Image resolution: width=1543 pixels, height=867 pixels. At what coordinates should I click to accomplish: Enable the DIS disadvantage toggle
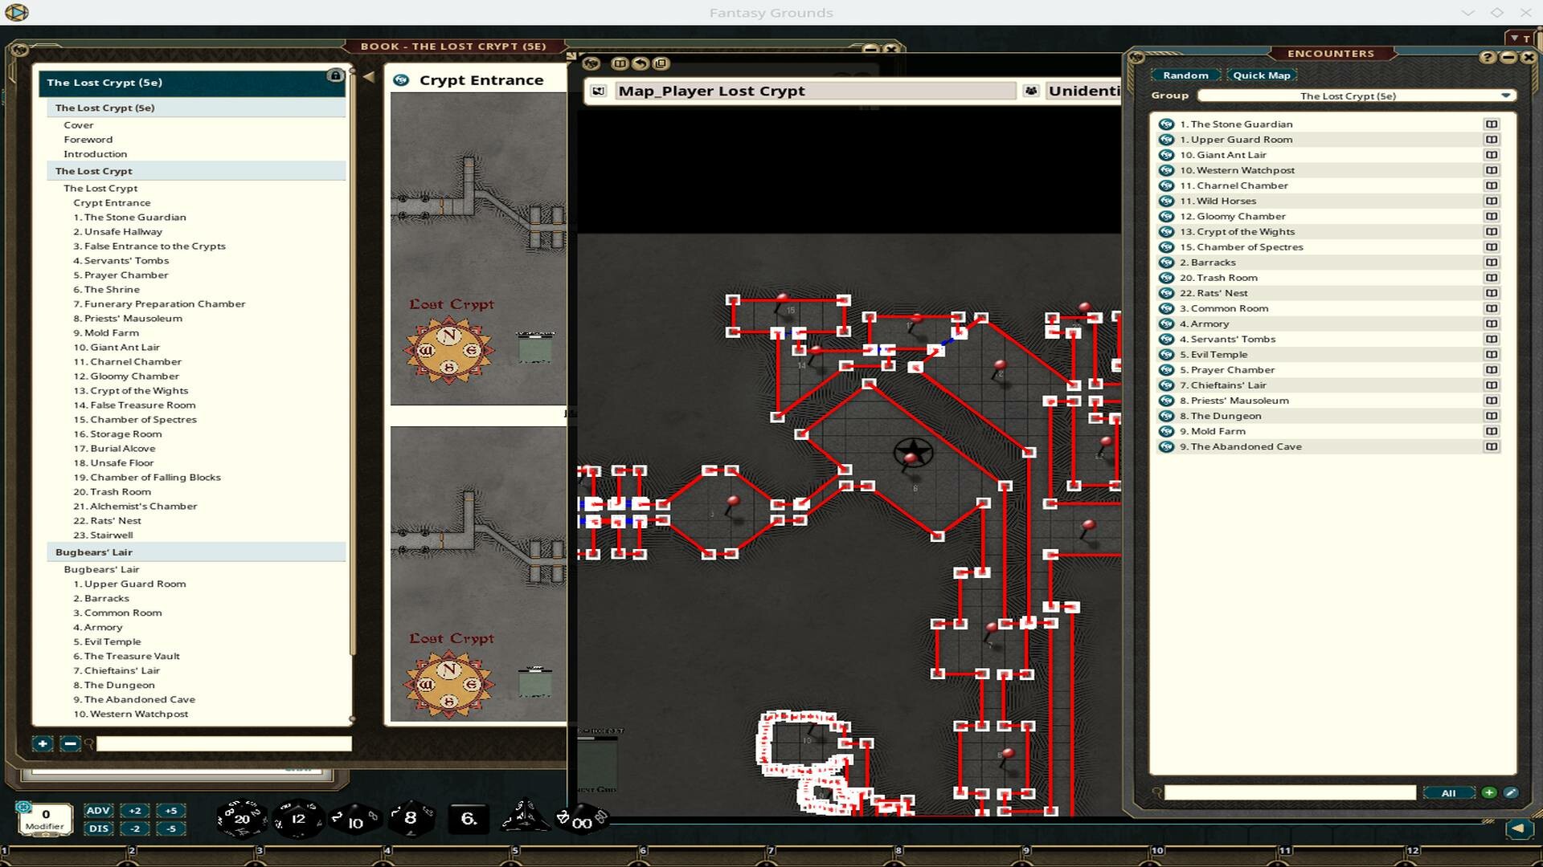[98, 829]
